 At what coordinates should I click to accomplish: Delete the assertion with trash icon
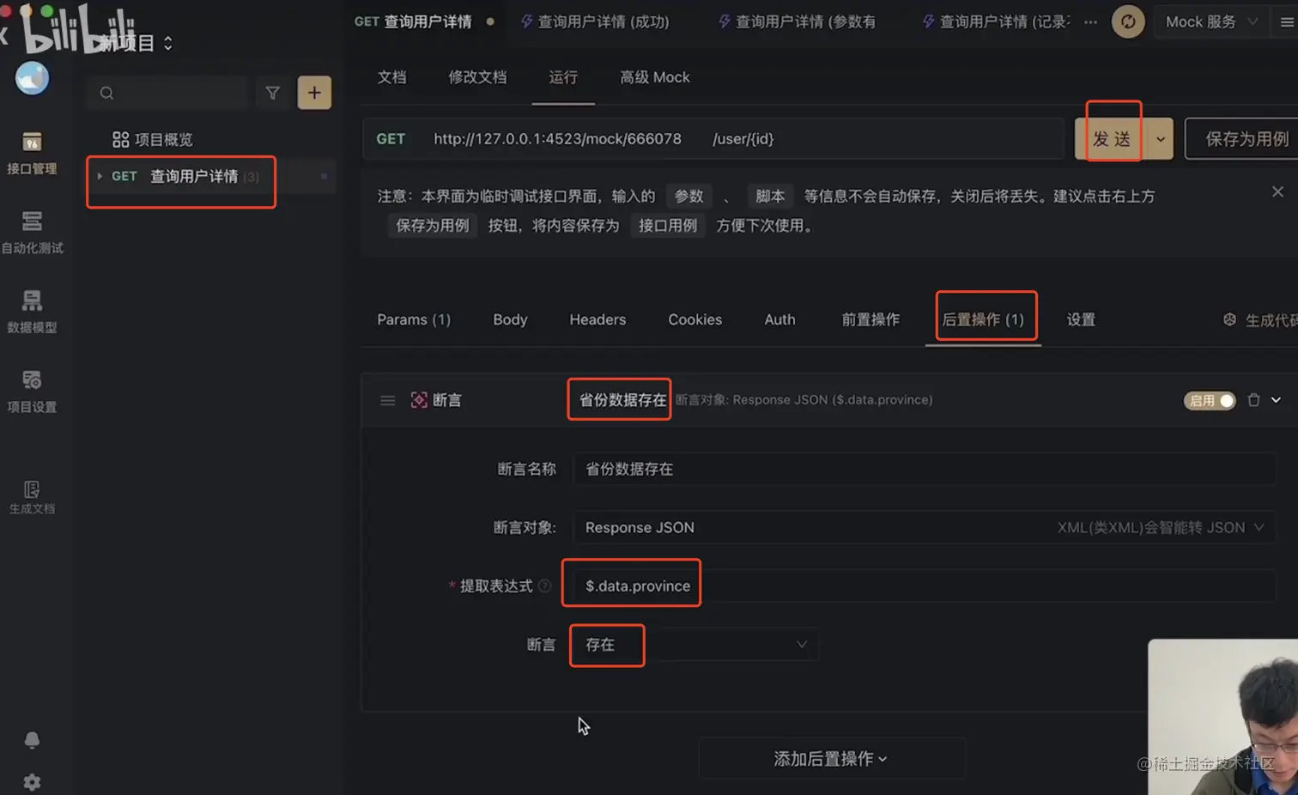click(x=1253, y=400)
